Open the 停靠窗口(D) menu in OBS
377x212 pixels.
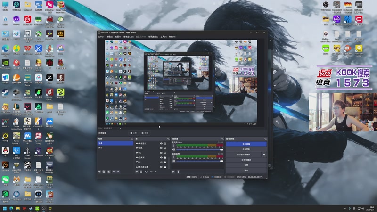point(128,37)
